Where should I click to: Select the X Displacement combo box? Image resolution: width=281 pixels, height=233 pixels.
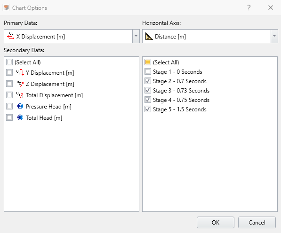tap(72, 36)
